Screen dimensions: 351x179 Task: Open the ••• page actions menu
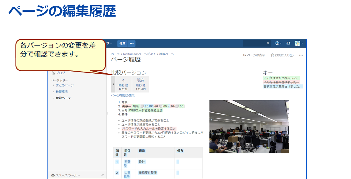click(x=301, y=55)
